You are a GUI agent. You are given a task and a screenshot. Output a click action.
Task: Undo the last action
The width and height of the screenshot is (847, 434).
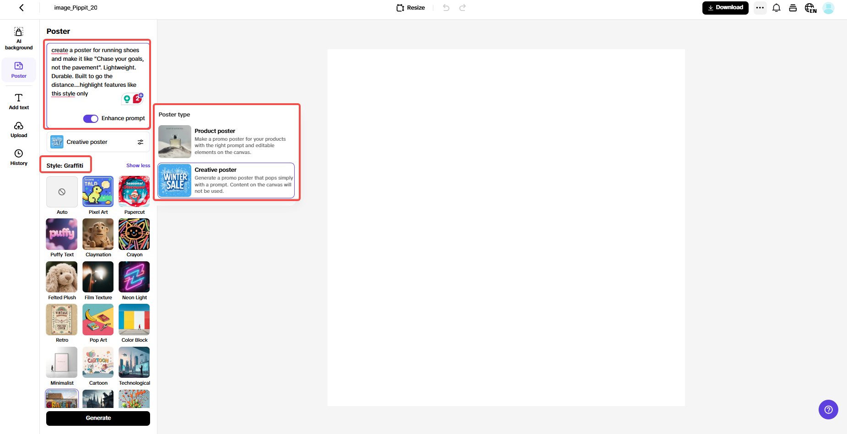(446, 8)
